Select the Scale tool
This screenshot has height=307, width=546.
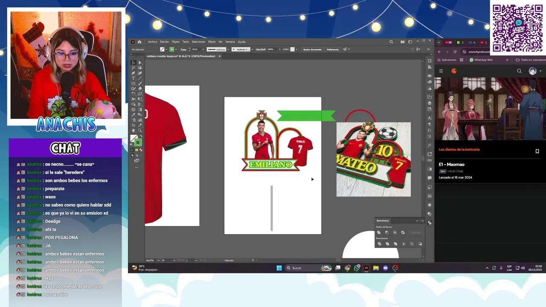pyautogui.click(x=140, y=94)
